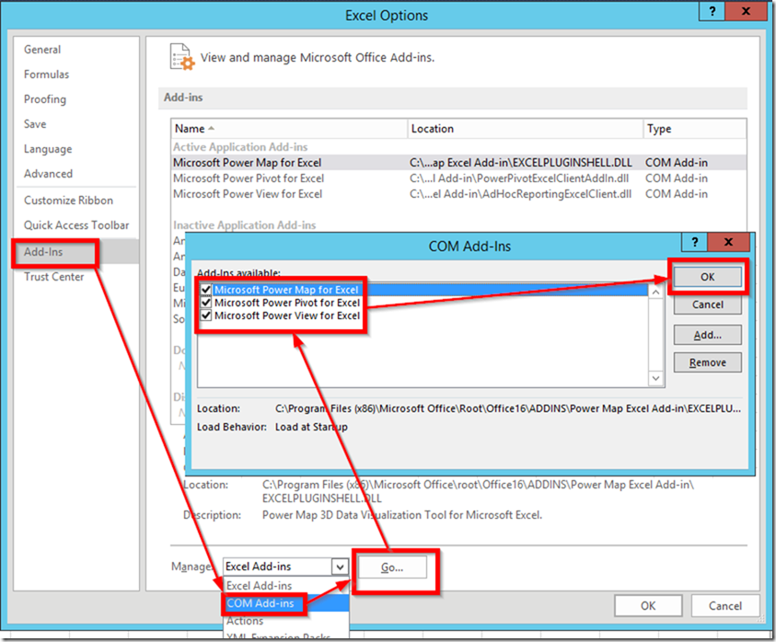
Task: Click EXCELPLUGINSHELL.DLL location cell
Action: tap(521, 162)
